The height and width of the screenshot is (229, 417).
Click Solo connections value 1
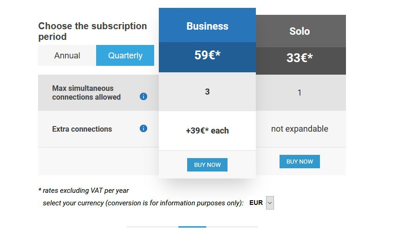point(300,93)
